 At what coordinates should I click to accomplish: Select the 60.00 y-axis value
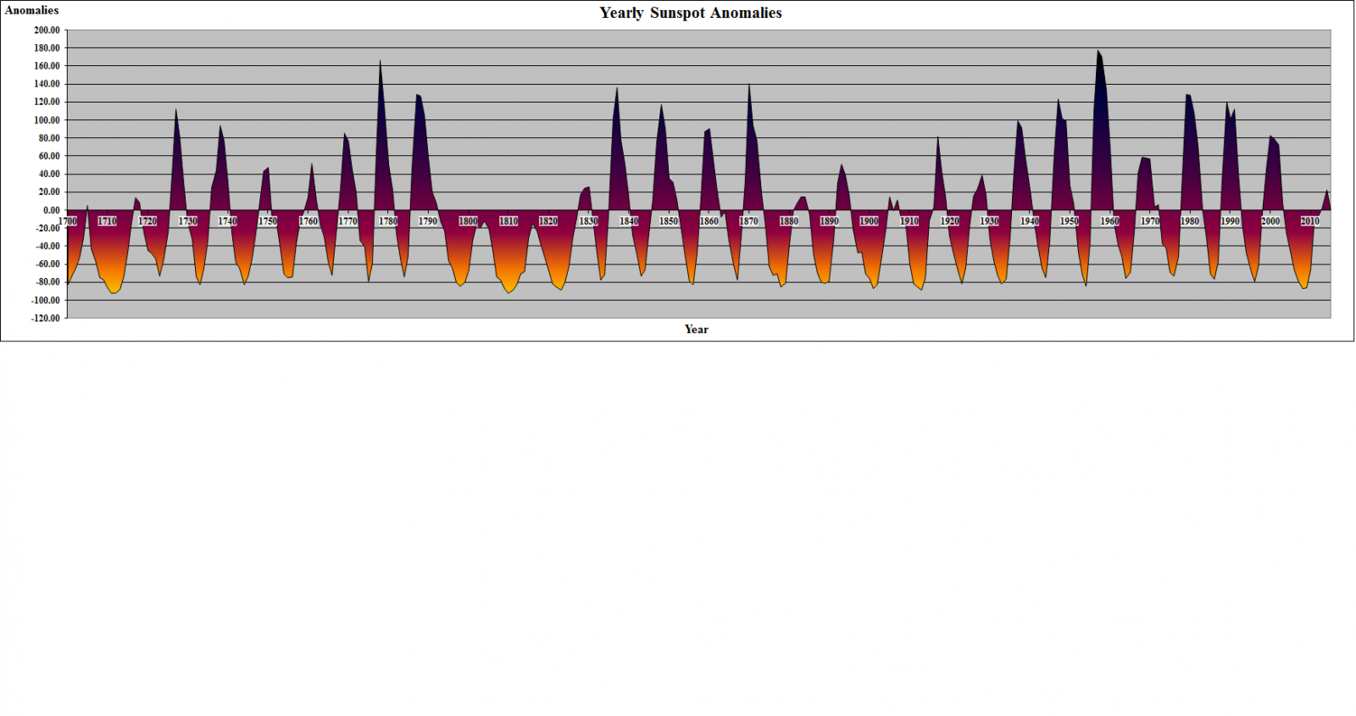pos(49,156)
